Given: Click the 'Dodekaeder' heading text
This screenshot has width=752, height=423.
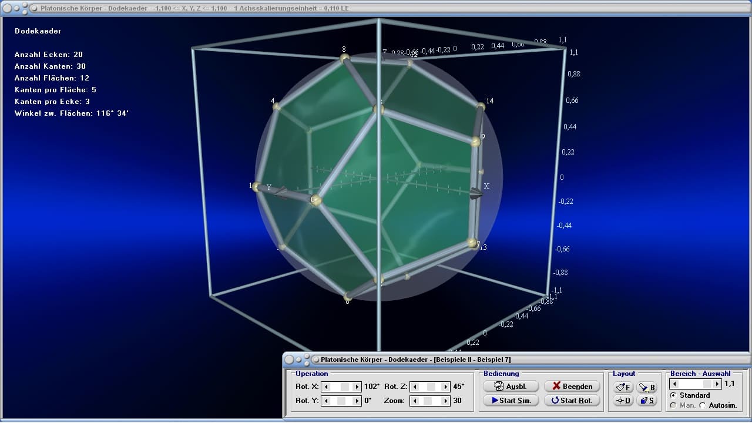Looking at the screenshot, I should (x=38, y=31).
